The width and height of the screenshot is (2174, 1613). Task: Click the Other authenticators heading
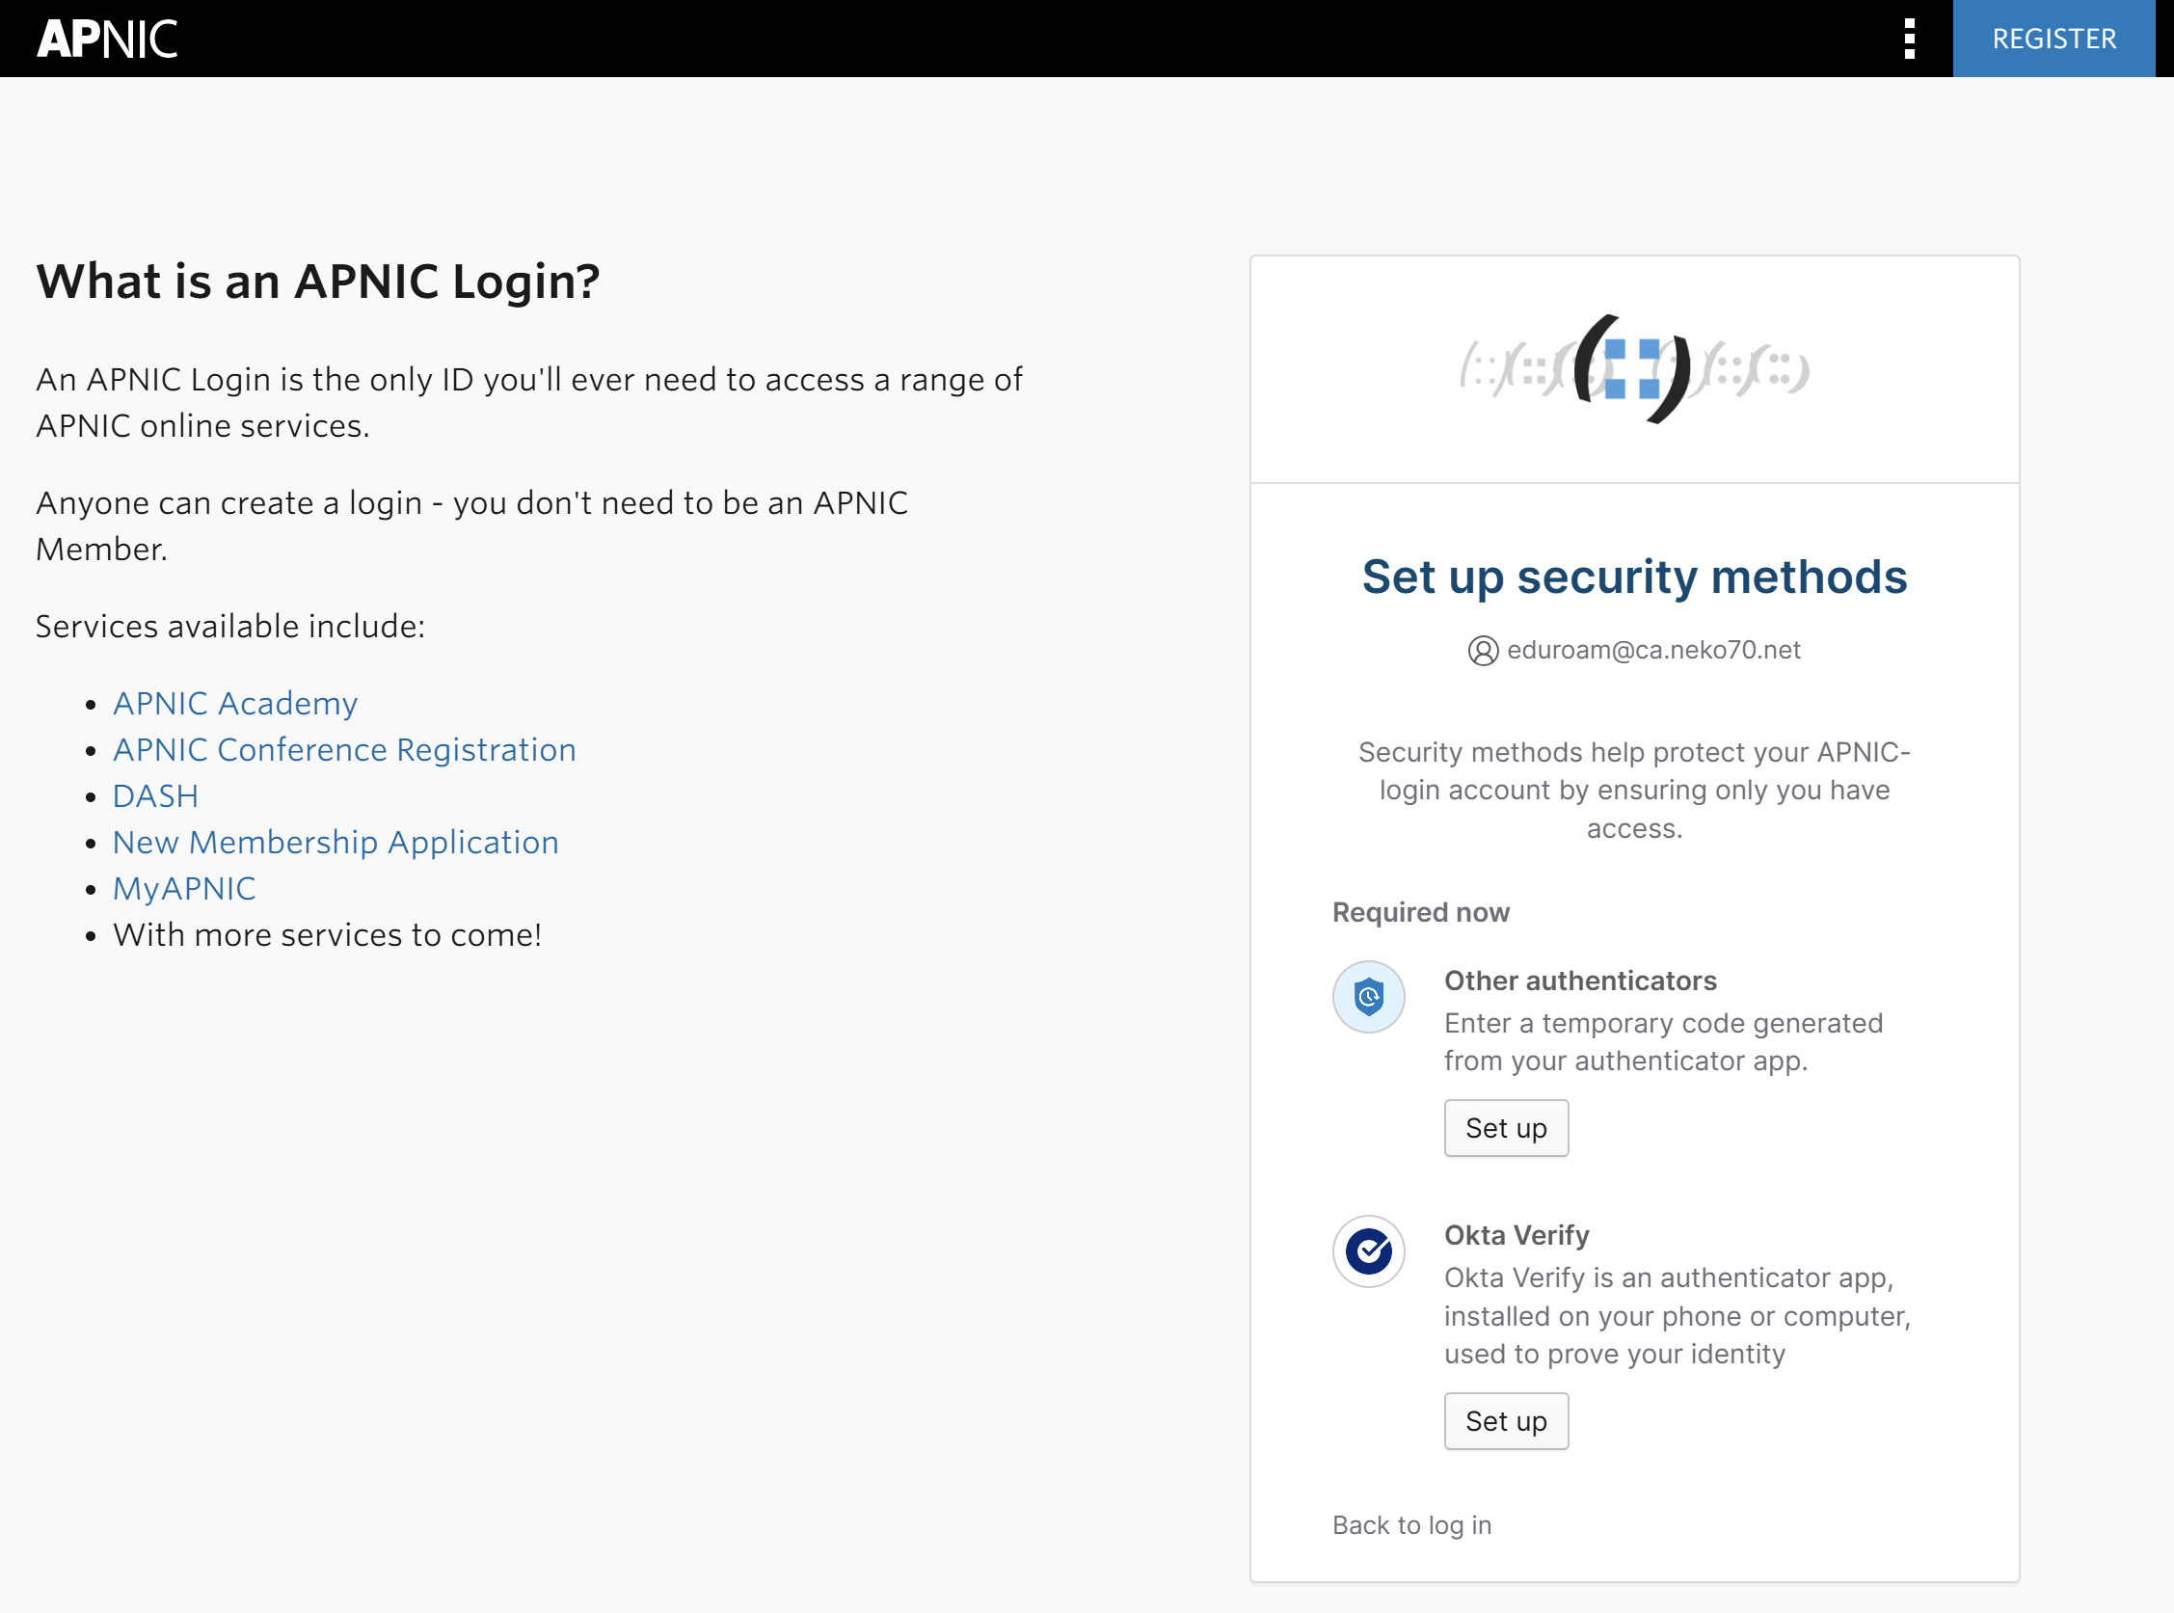(x=1579, y=981)
